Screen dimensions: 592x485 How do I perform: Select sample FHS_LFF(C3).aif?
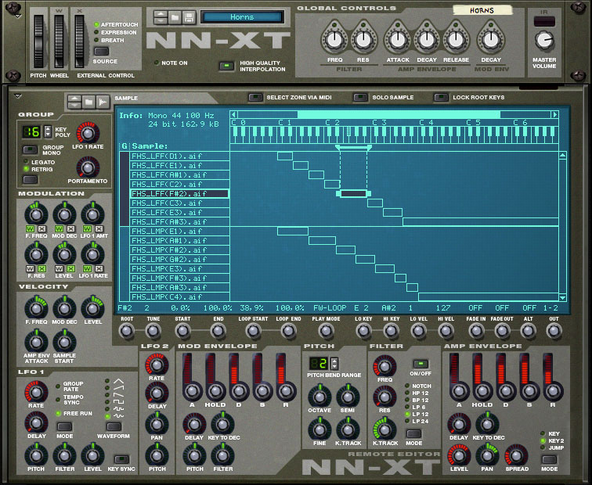(180, 203)
